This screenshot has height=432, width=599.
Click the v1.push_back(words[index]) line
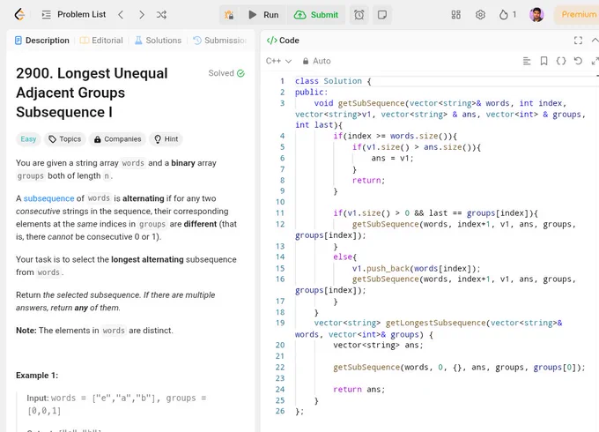click(416, 268)
